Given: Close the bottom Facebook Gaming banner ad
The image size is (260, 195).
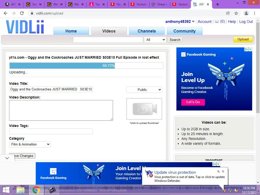Looking at the screenshot, I should (218, 164).
